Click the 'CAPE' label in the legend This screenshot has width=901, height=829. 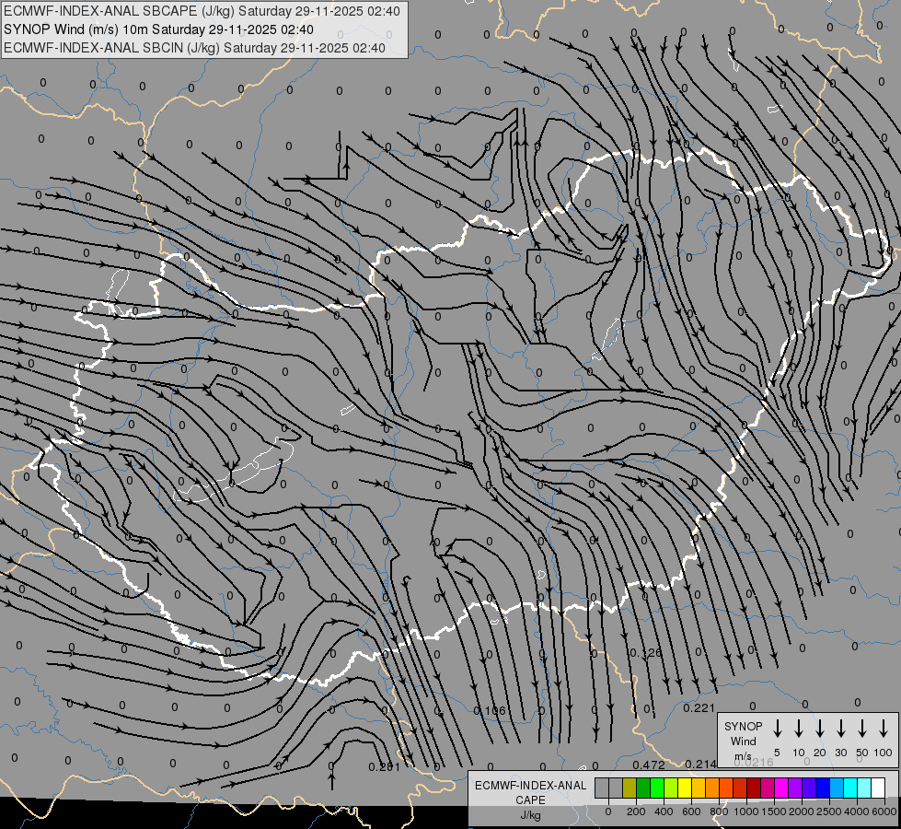tap(530, 800)
